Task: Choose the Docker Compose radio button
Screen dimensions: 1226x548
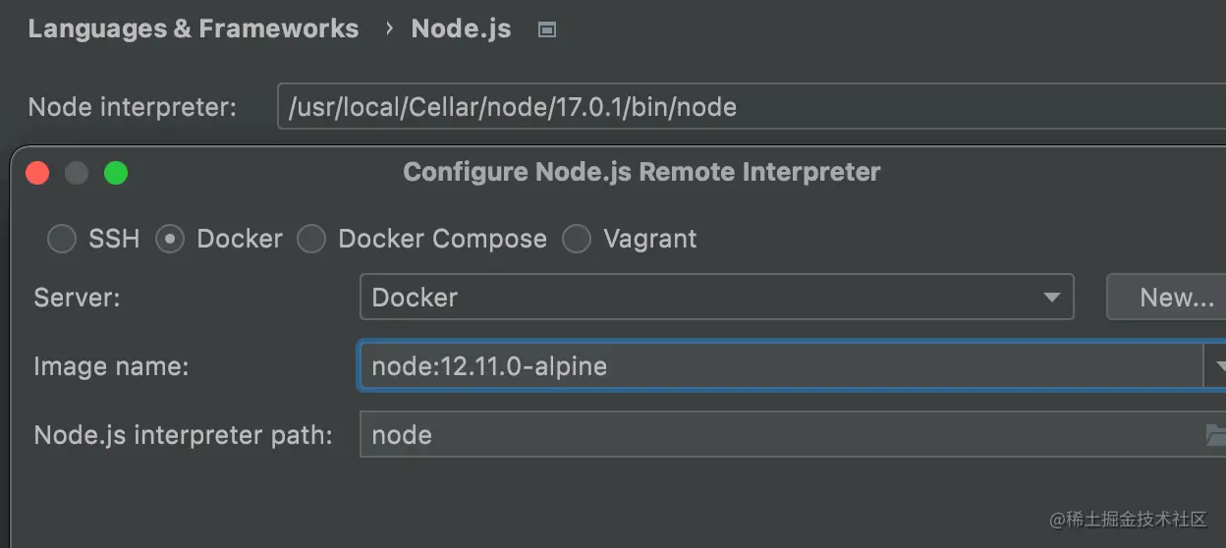Action: (x=311, y=239)
